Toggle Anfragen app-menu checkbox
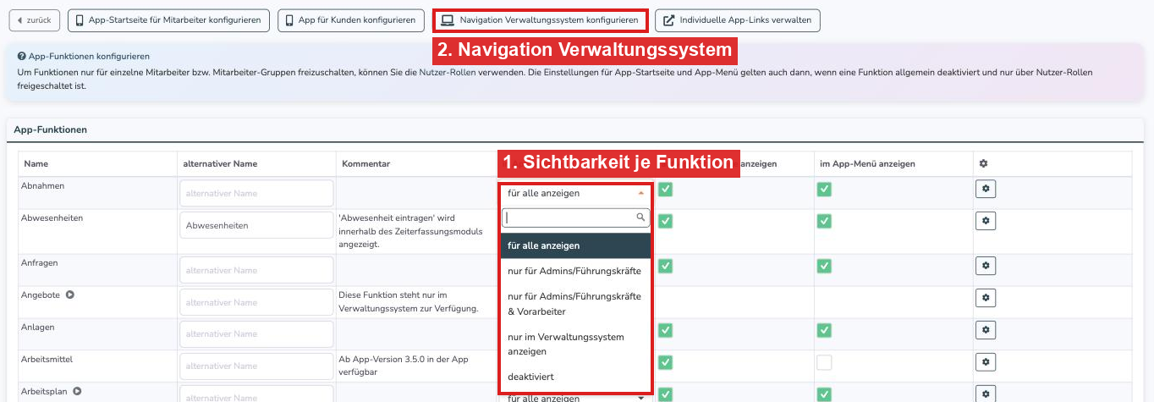Screen dimensions: 1154x402 pos(824,266)
